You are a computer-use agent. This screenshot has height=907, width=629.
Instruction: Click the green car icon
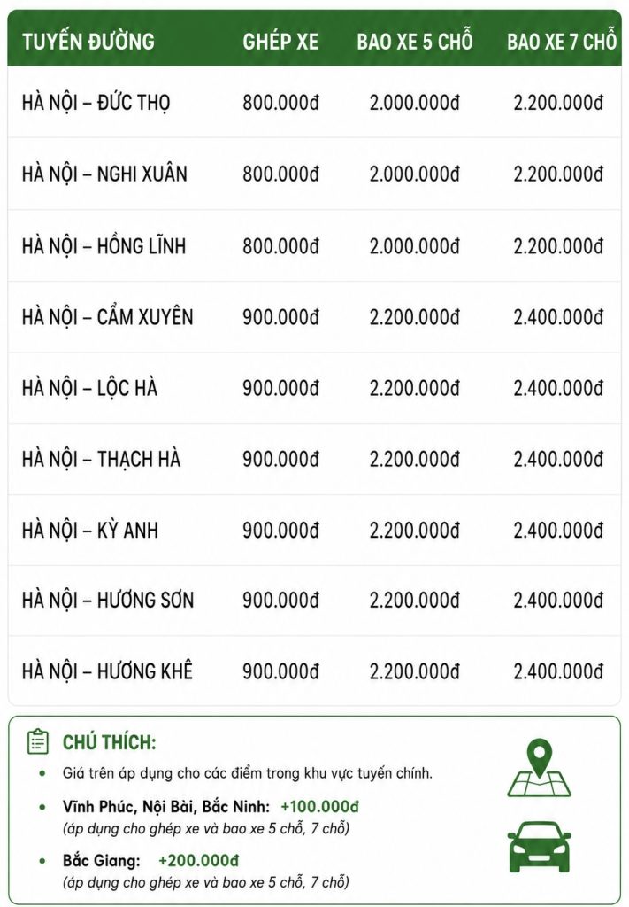[539, 847]
